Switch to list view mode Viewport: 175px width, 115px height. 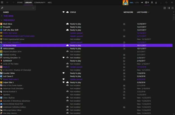(164, 8)
